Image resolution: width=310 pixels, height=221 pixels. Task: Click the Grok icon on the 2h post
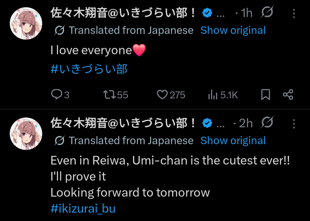point(267,122)
